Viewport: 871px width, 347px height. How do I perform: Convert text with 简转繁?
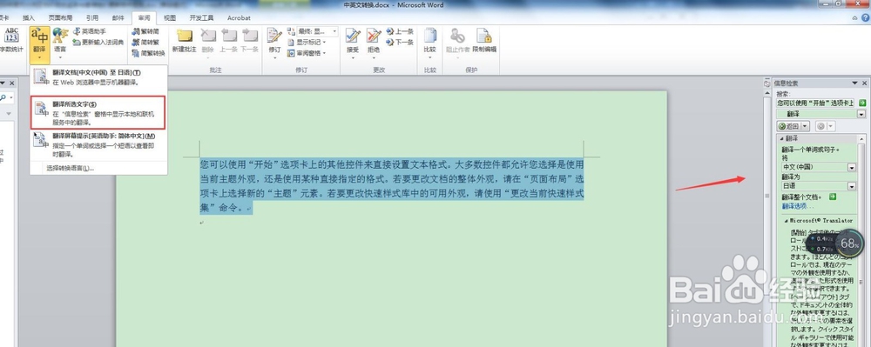(x=146, y=42)
